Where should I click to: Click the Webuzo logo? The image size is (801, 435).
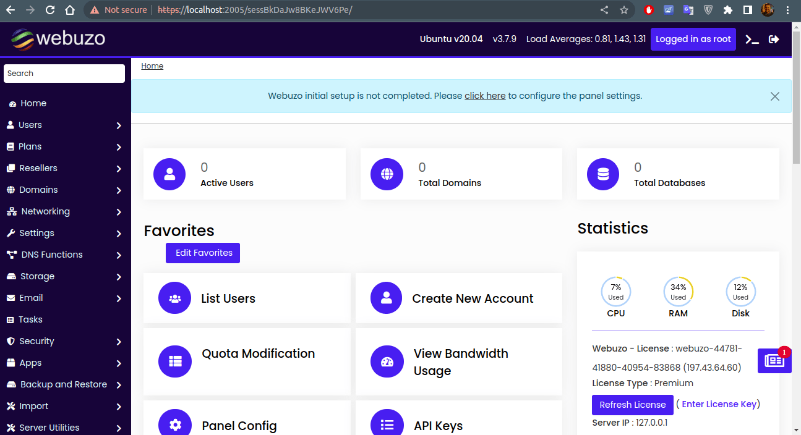point(58,38)
